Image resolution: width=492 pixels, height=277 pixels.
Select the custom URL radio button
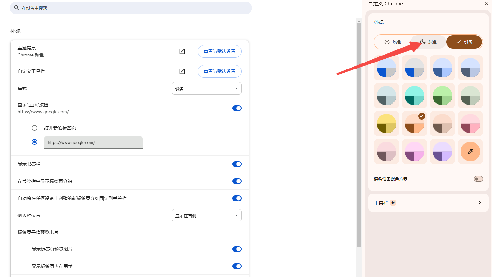pos(34,142)
